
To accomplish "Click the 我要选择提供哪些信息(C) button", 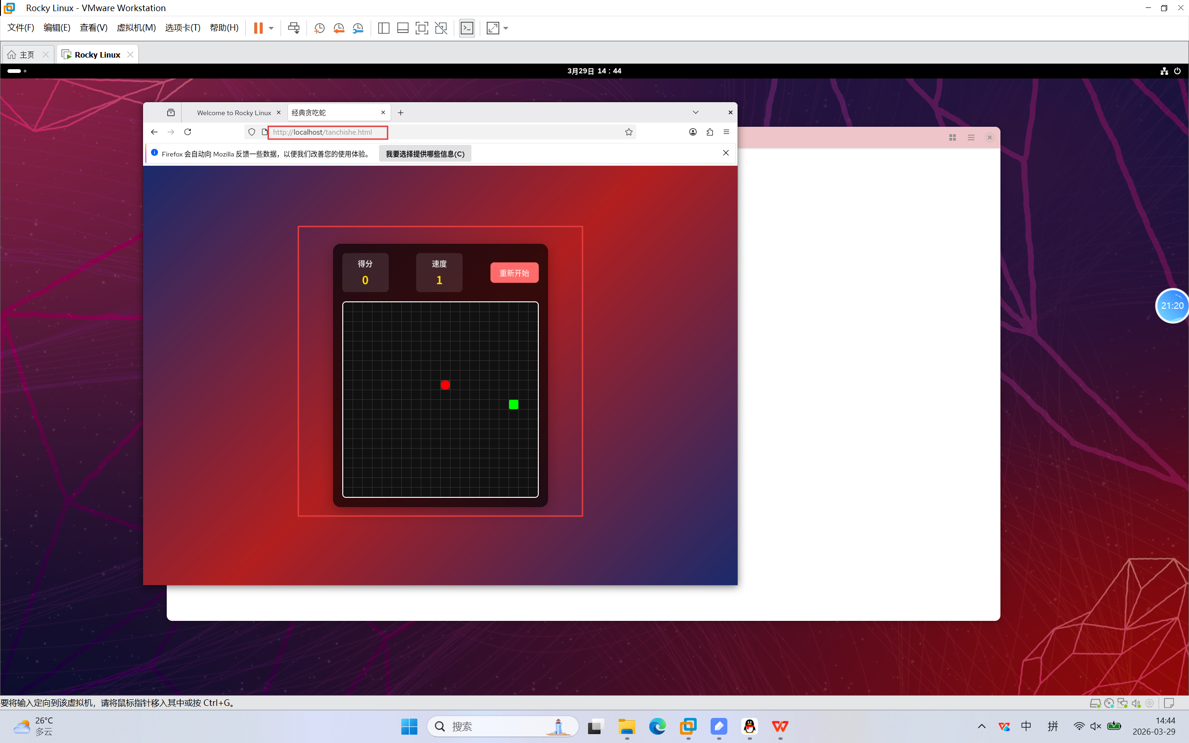I will pyautogui.click(x=425, y=154).
